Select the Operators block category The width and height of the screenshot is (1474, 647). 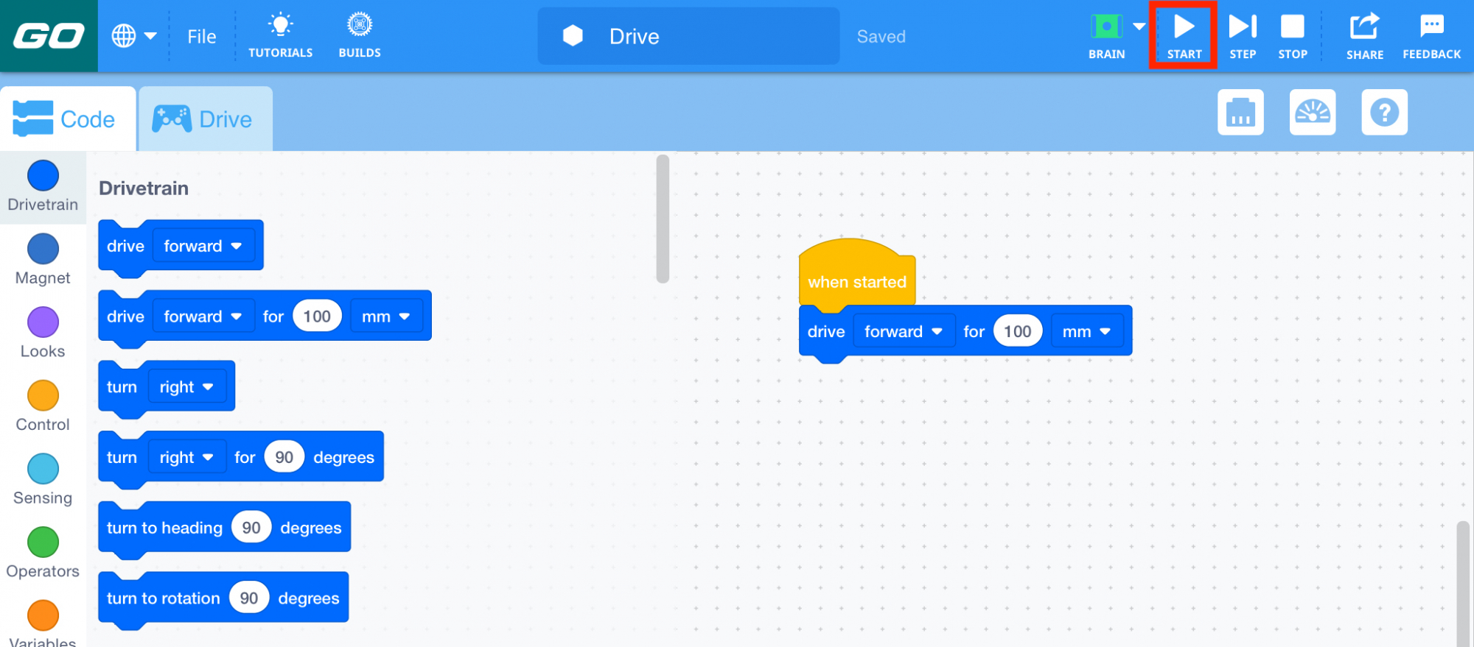[43, 554]
